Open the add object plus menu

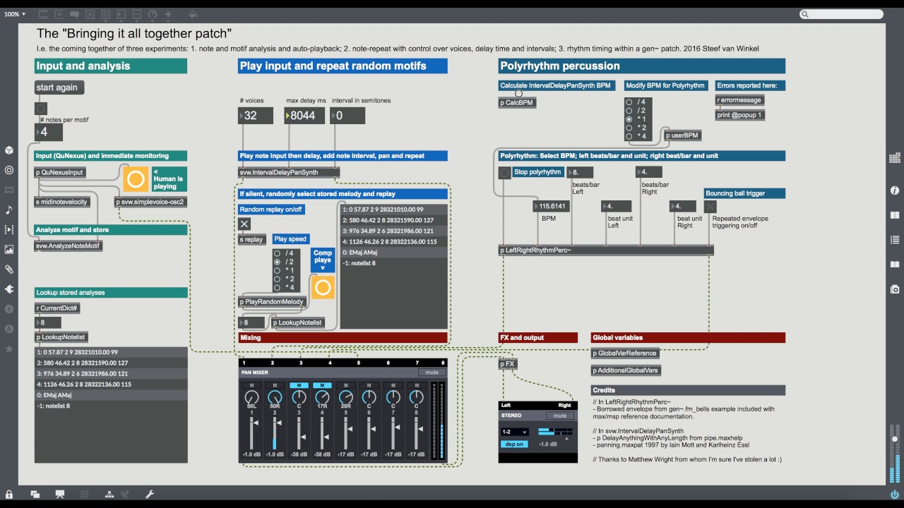(168, 14)
